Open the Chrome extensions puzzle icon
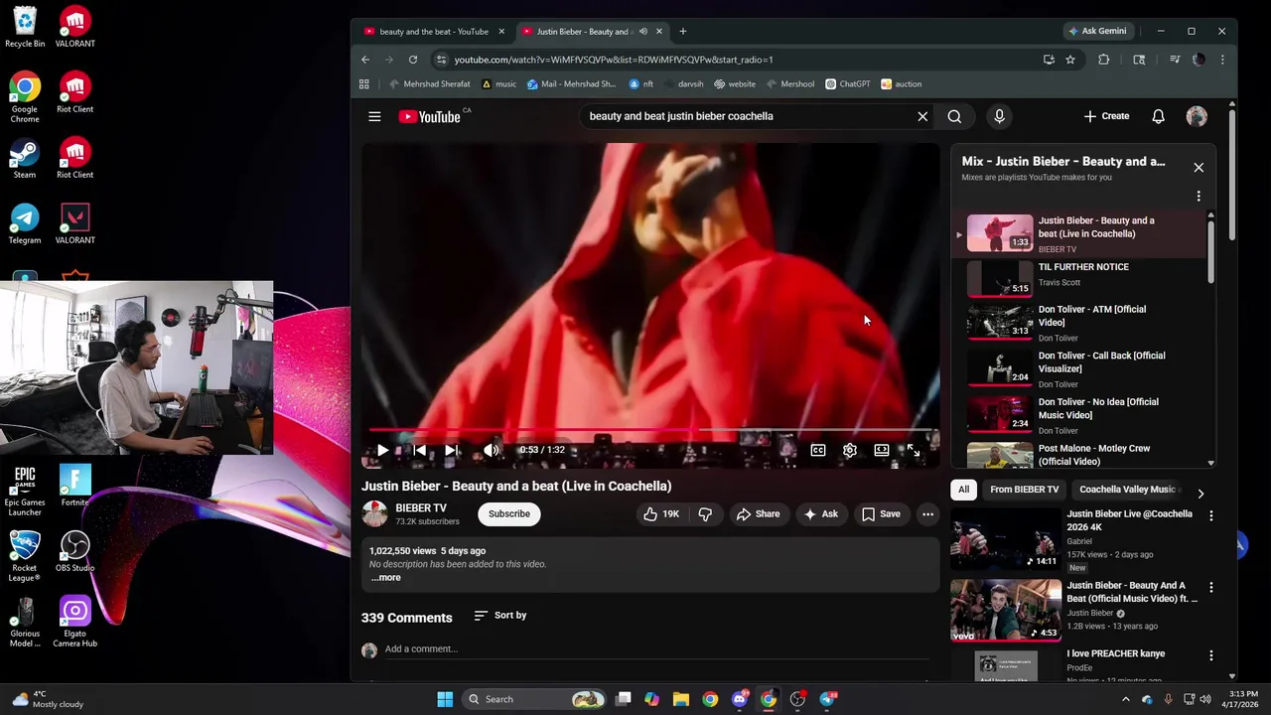 1103,60
